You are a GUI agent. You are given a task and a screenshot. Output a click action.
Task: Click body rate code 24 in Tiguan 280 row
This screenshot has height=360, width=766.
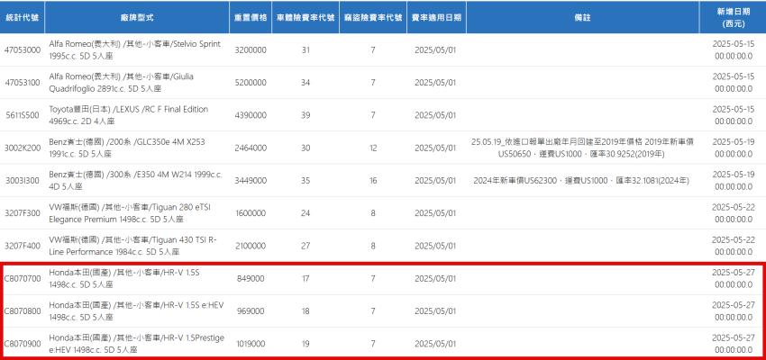[x=305, y=213]
